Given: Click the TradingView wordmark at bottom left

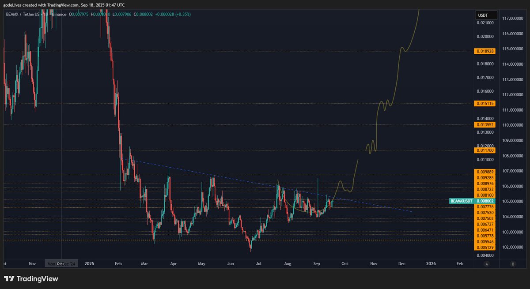Looking at the screenshot, I should [x=38, y=279].
